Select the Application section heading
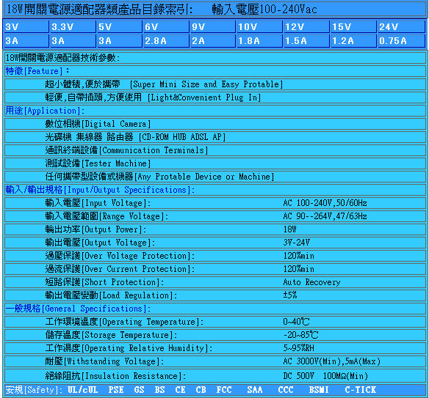Viewport: 429px width, 398px height. tap(45, 111)
